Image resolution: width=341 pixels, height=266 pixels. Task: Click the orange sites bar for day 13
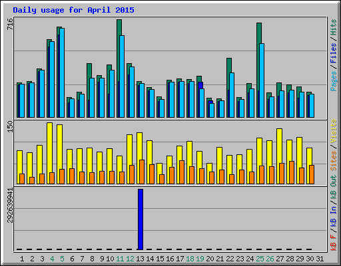(142, 172)
